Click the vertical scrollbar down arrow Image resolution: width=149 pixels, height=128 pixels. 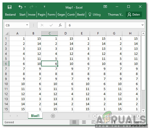pos(143,111)
